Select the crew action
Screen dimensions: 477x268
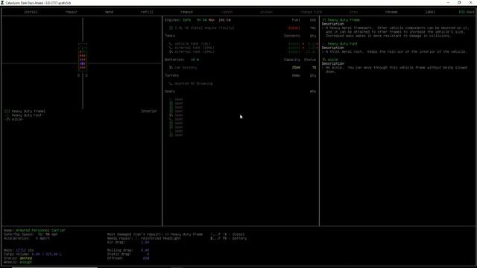353,12
